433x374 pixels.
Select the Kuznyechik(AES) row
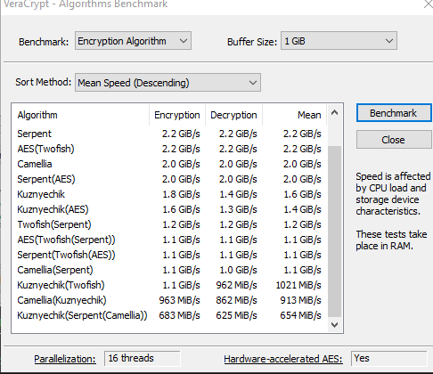[x=169, y=209]
